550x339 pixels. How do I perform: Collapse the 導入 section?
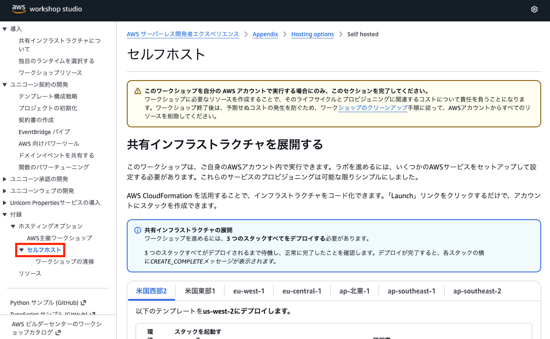[x=5, y=29]
